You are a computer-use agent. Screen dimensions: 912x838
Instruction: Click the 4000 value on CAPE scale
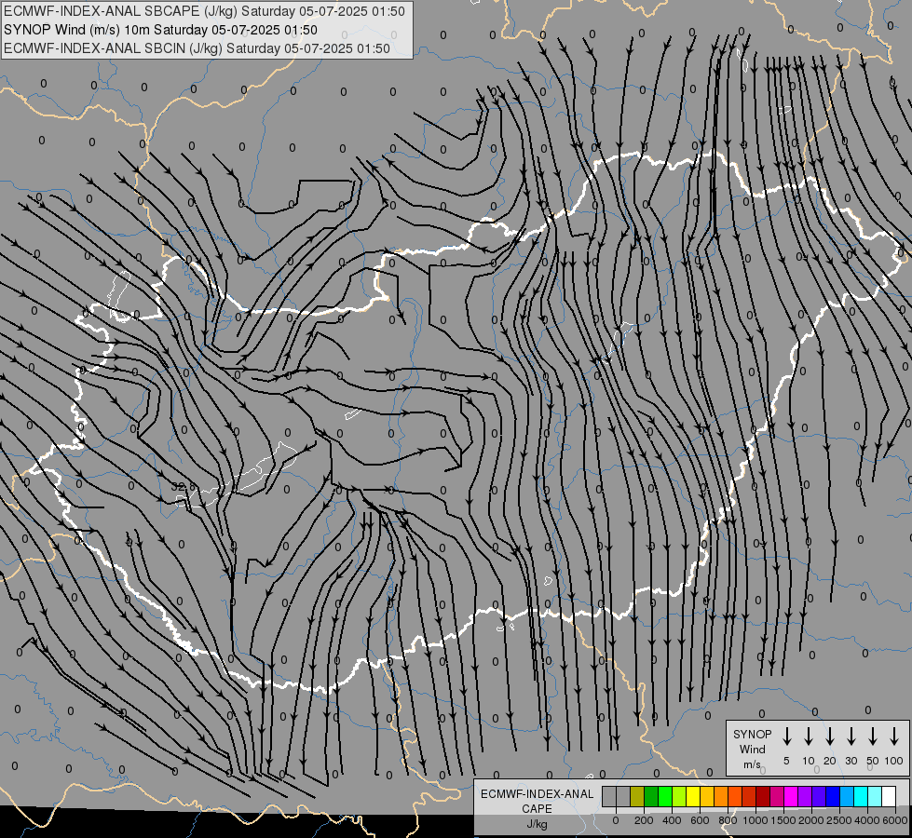tap(867, 820)
